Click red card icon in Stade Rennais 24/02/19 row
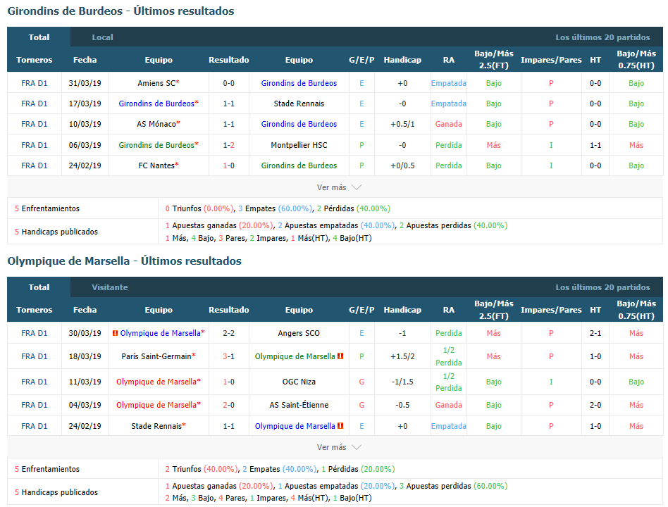This screenshot has width=668, height=507. [340, 426]
